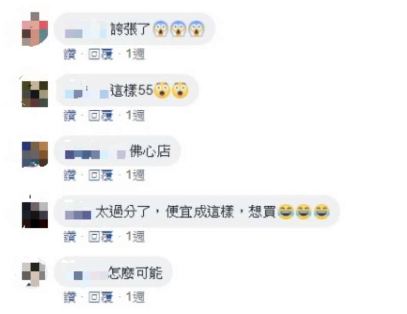Like the 太過分了 comment
Viewport: 407px width, 314px height.
click(x=70, y=237)
